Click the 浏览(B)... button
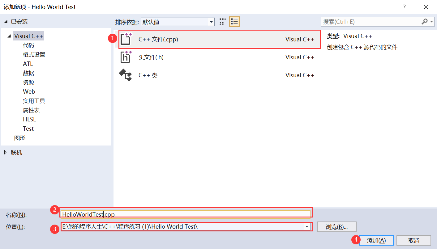Viewport: 437px width, 249px height. 337,227
